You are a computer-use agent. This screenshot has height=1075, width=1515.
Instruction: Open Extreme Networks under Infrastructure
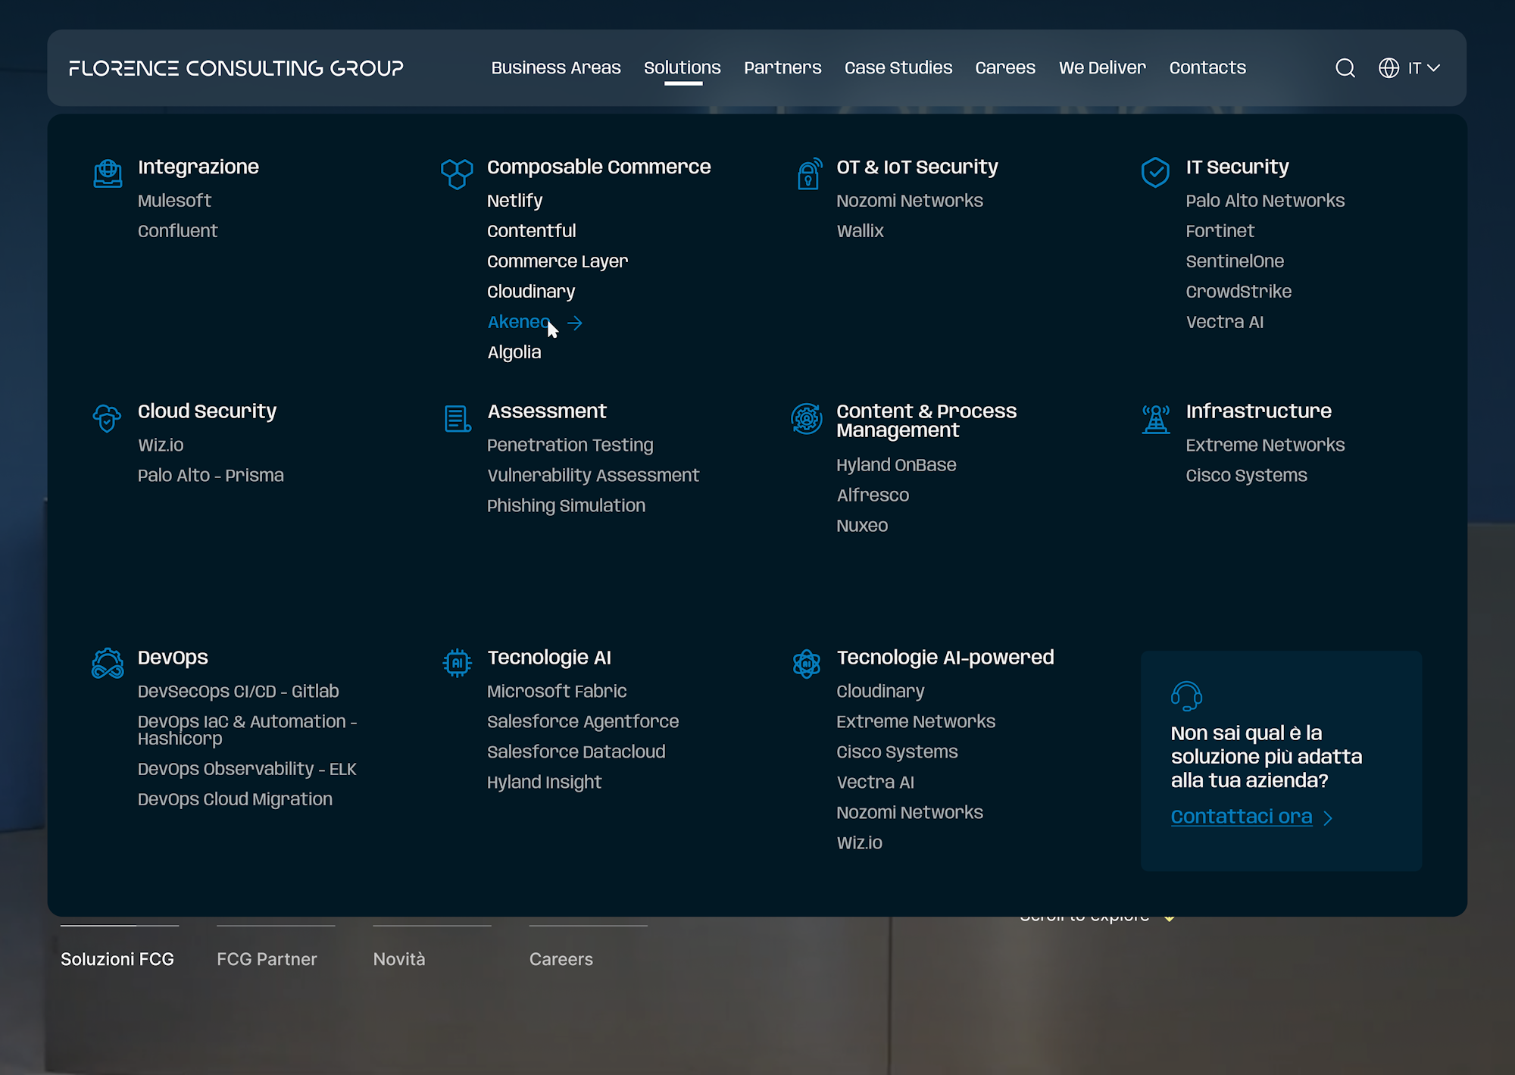[x=1265, y=445]
